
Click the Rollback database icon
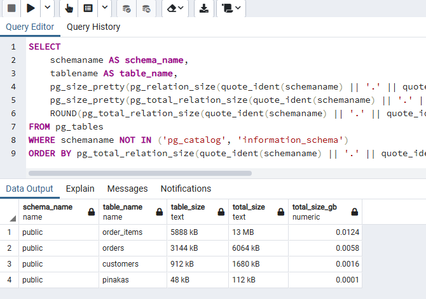pyautogui.click(x=146, y=8)
